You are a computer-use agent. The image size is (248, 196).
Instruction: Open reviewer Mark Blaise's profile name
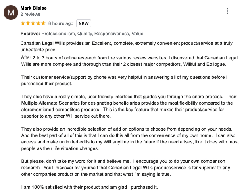pyautogui.click(x=33, y=8)
